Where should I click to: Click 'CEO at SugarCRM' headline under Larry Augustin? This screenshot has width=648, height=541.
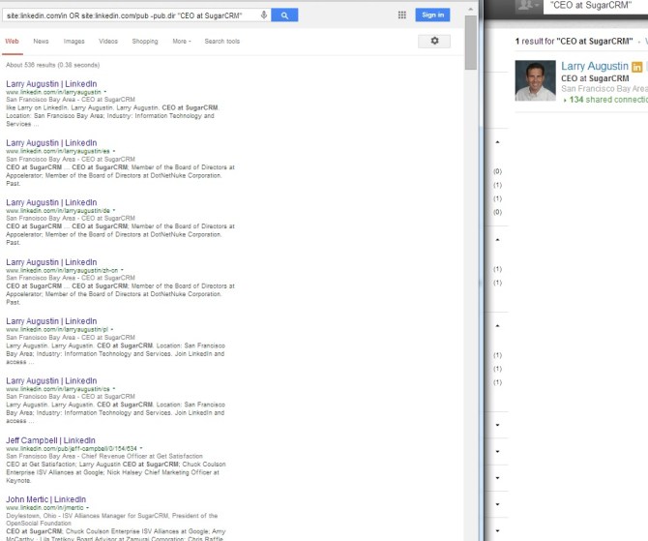pyautogui.click(x=595, y=78)
